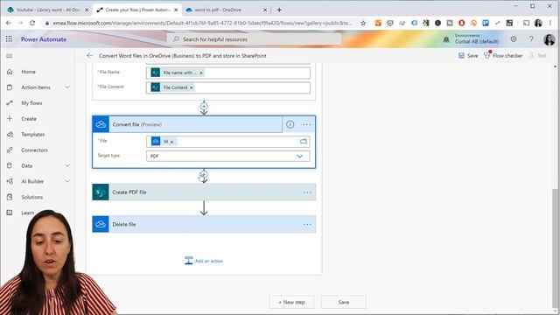Open help question mark icon

tap(531, 39)
